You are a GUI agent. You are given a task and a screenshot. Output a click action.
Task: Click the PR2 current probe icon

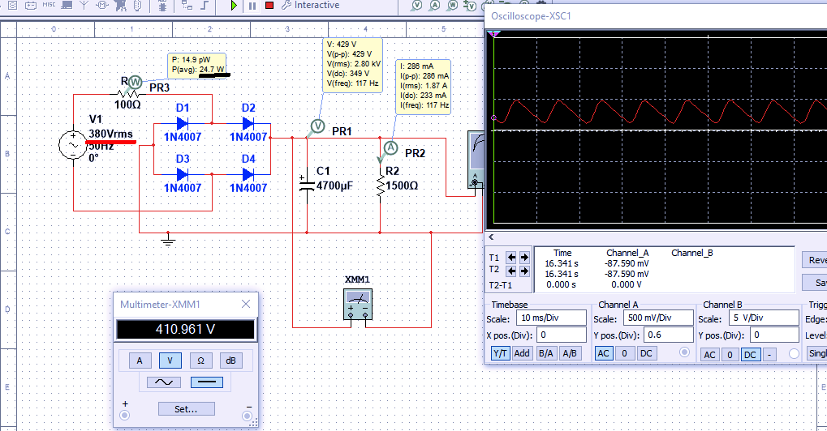click(390, 147)
